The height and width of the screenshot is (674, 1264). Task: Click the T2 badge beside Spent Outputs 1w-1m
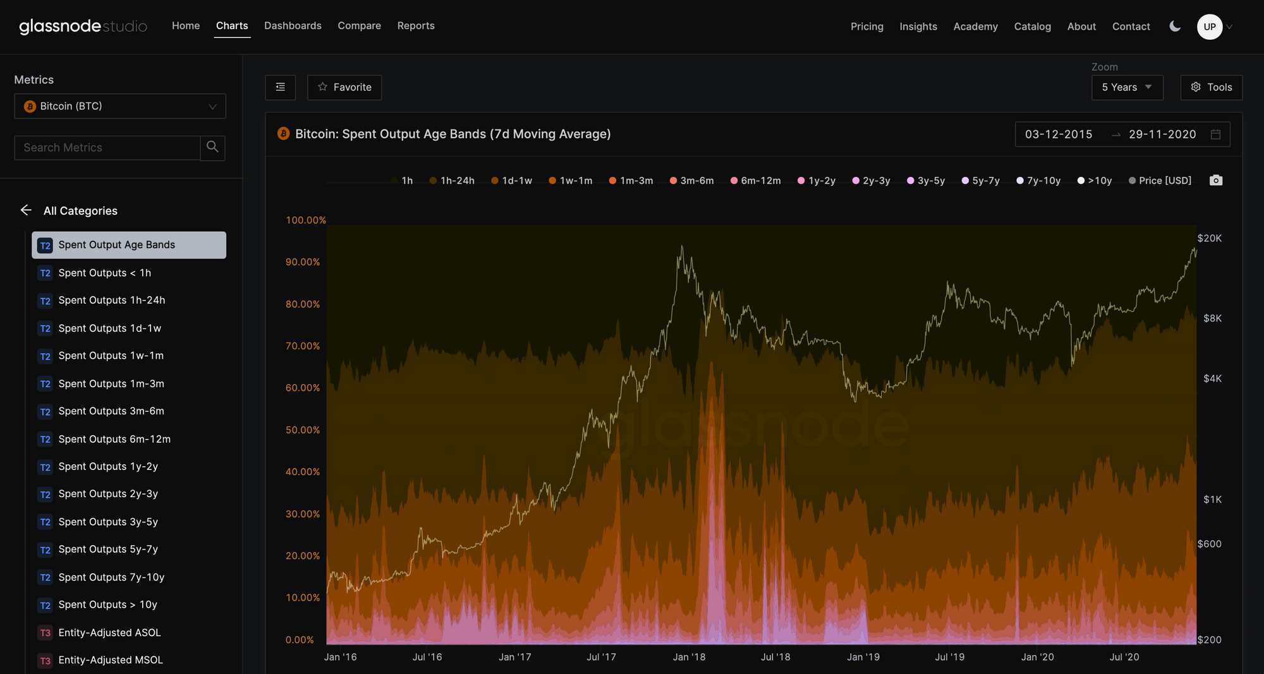click(45, 356)
